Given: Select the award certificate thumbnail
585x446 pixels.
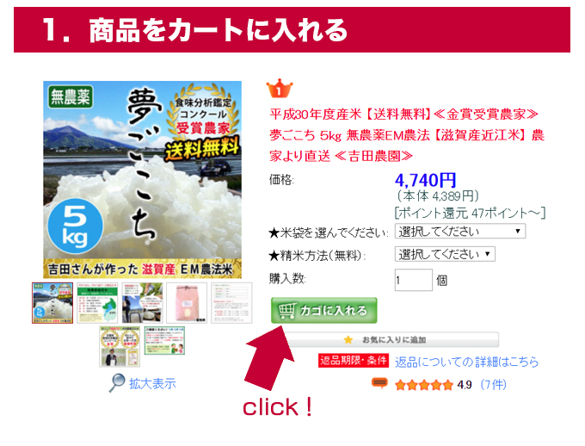Looking at the screenshot, I should [120, 346].
